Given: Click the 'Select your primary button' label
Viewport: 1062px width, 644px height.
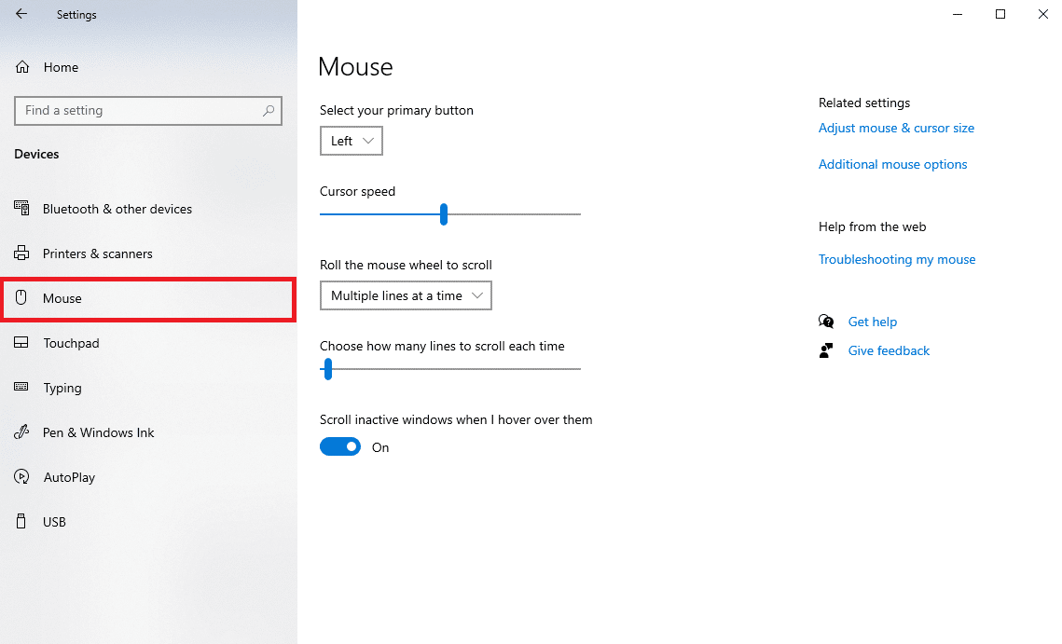Looking at the screenshot, I should pyautogui.click(x=396, y=110).
